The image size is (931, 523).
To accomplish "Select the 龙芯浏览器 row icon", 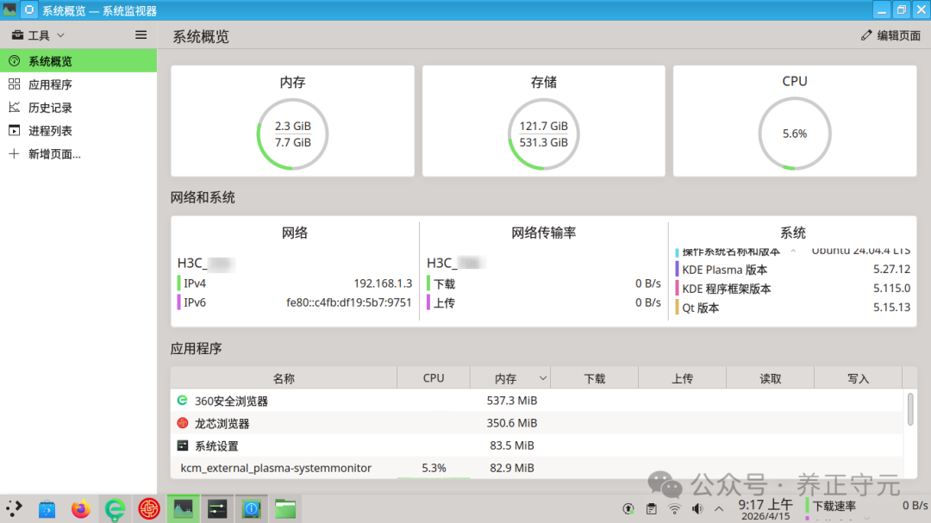I will tap(182, 423).
